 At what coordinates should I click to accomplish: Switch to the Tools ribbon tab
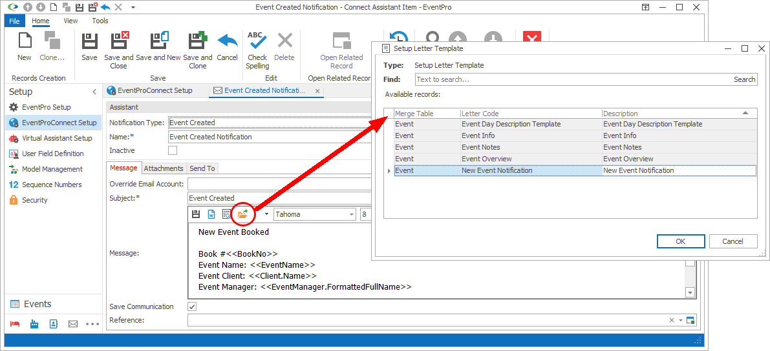pos(100,21)
